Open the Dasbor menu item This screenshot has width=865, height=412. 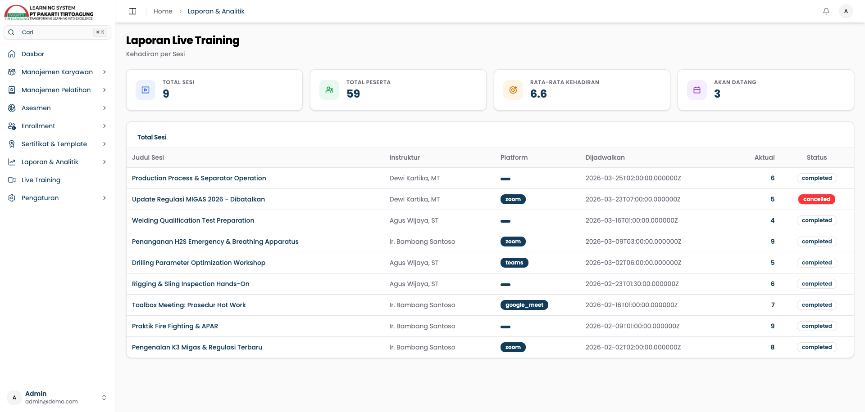[57, 54]
